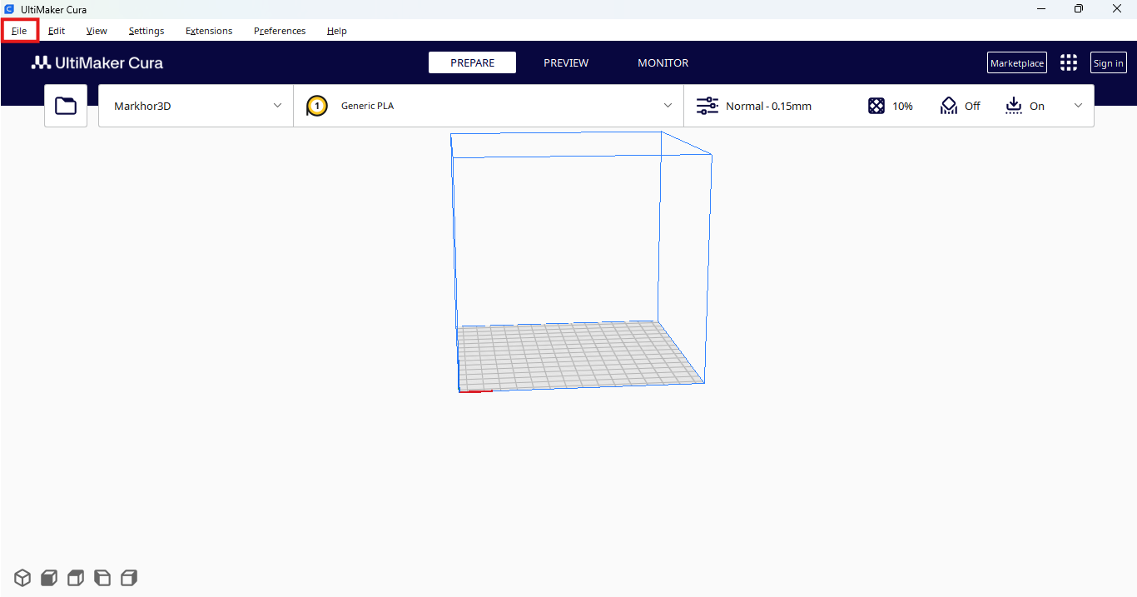Switch to the MONITOR stage tab
The image size is (1137, 597).
click(663, 63)
